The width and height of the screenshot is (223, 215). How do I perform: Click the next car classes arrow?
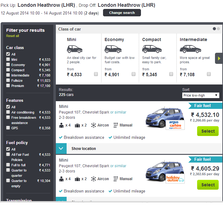[x=219, y=58]
